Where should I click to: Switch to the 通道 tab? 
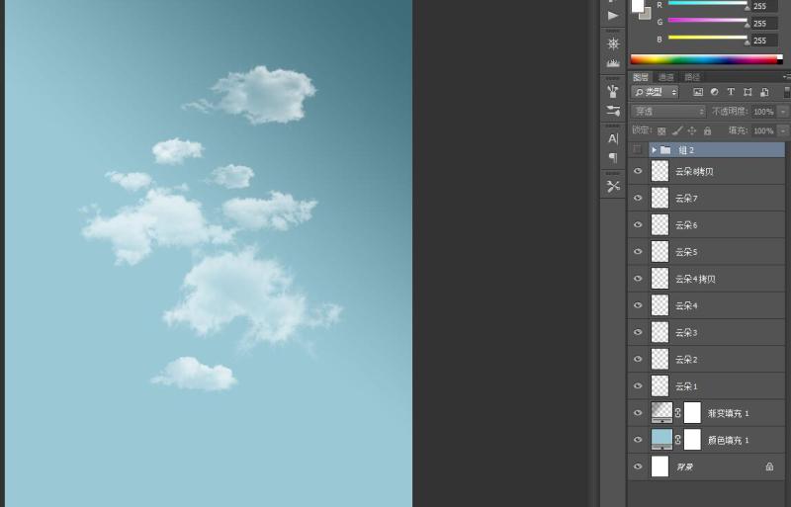click(666, 77)
